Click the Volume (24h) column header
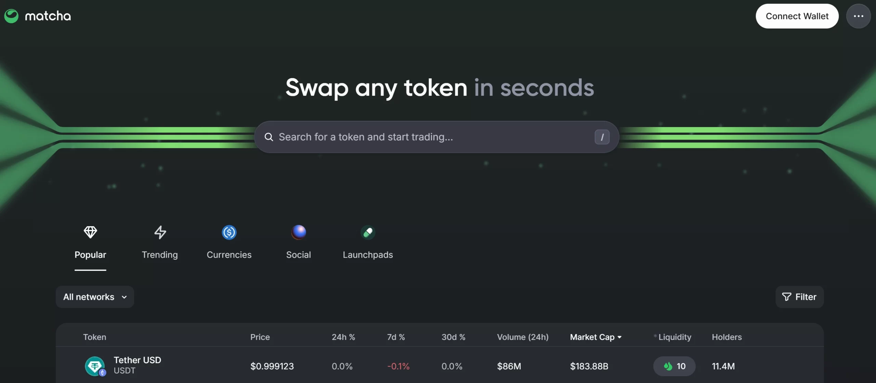Screen dimensions: 876x383 pyautogui.click(x=523, y=337)
